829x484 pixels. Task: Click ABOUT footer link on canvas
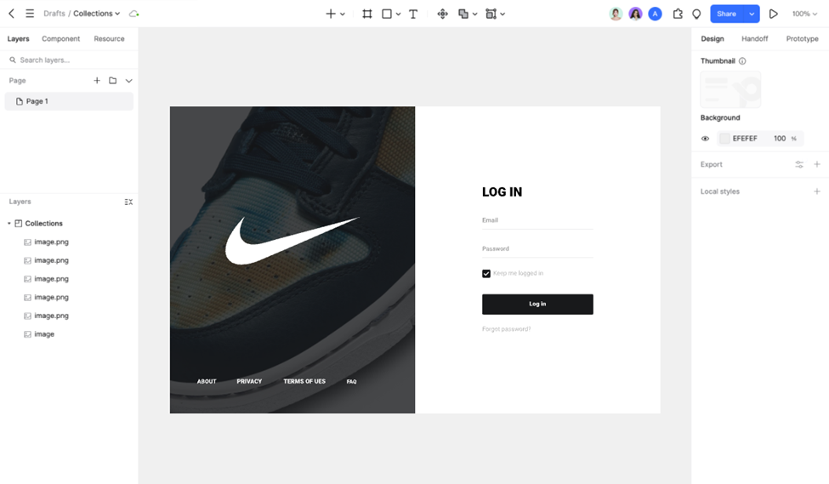pos(207,381)
